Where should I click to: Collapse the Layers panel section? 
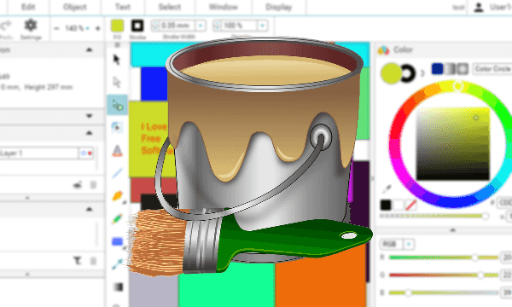tap(89, 133)
